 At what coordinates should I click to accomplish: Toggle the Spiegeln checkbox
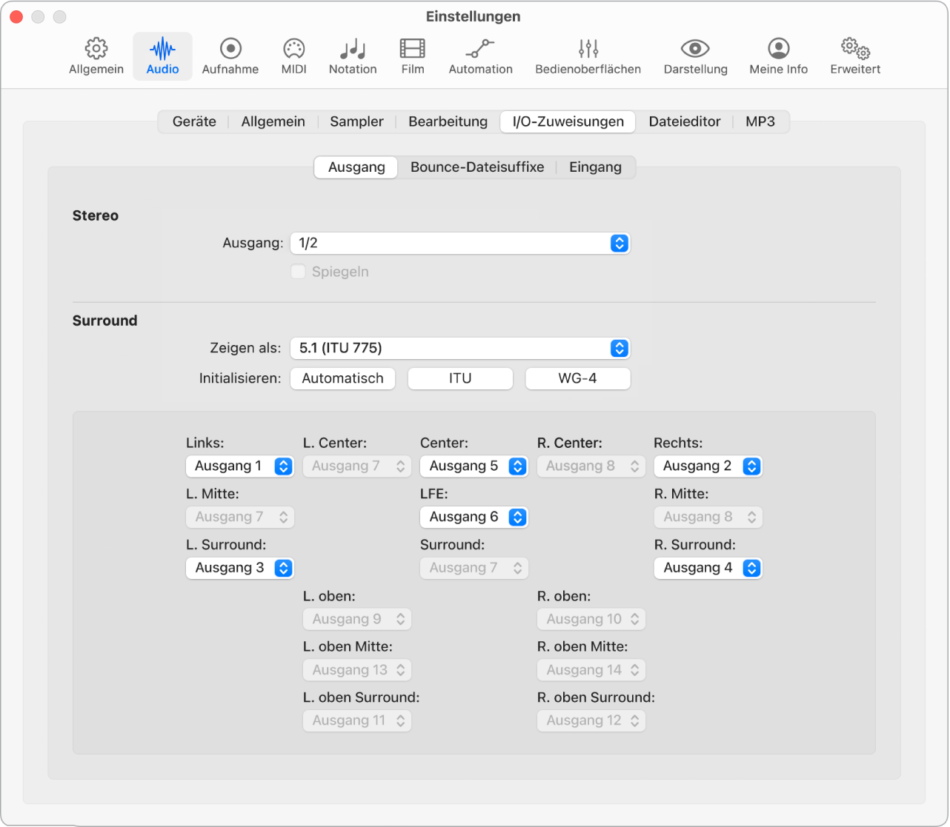(298, 272)
